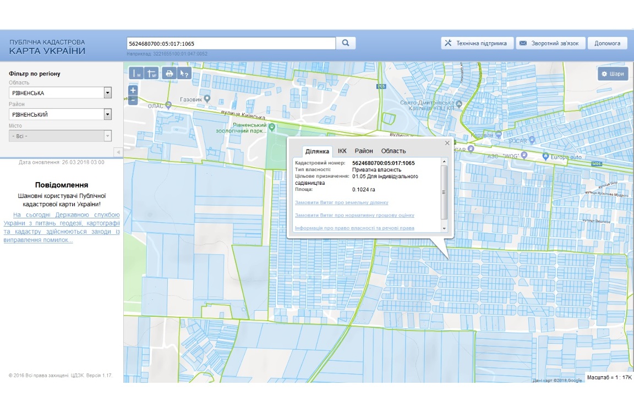Click the Газовик map pin

(x=207, y=98)
